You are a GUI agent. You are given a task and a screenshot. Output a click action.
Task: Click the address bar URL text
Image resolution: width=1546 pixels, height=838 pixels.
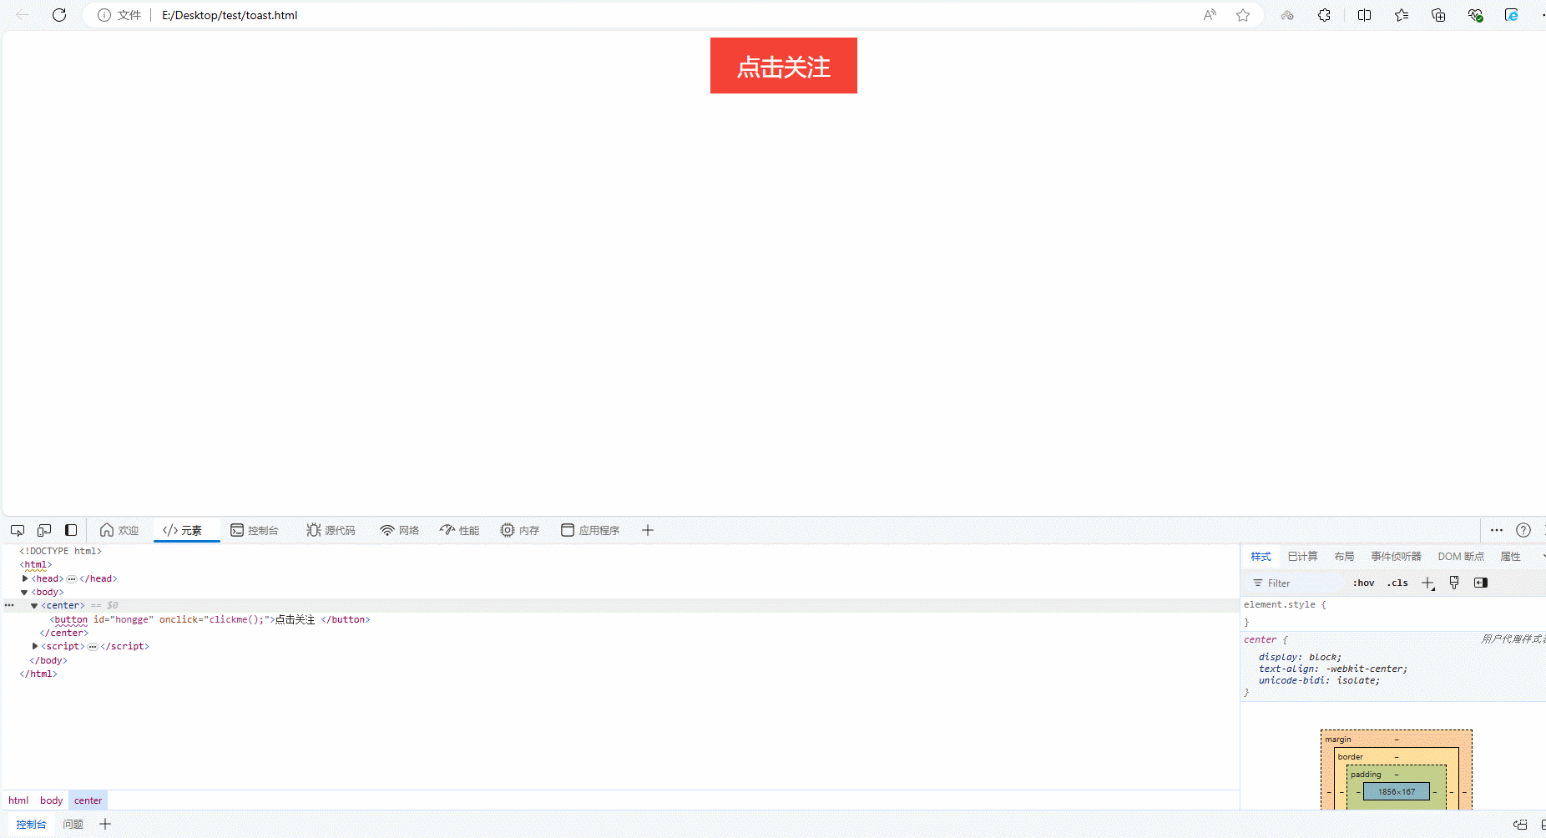tap(230, 15)
